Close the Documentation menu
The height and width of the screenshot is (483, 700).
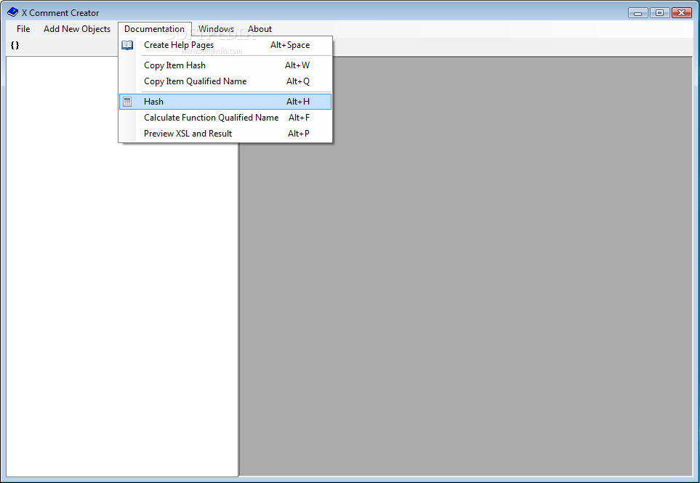(154, 29)
